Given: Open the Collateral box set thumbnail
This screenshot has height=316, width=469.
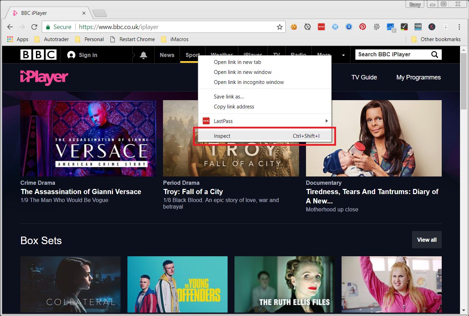Looking at the screenshot, I should tap(70, 284).
